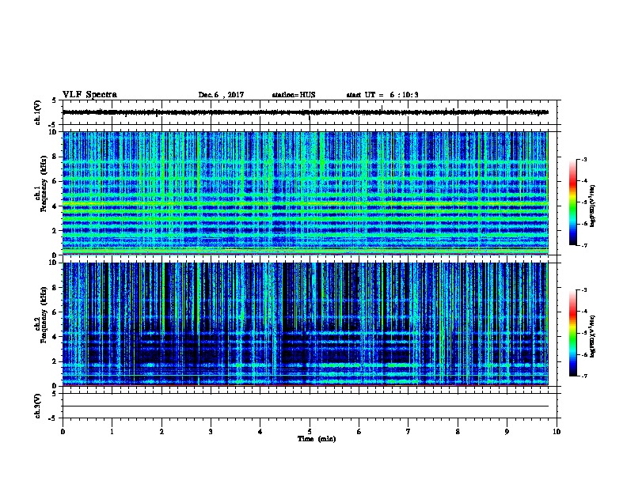Click the "-7" label on ch.2 color bar

pyautogui.click(x=583, y=376)
